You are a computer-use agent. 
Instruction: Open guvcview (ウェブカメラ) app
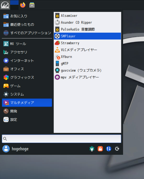point(87,71)
